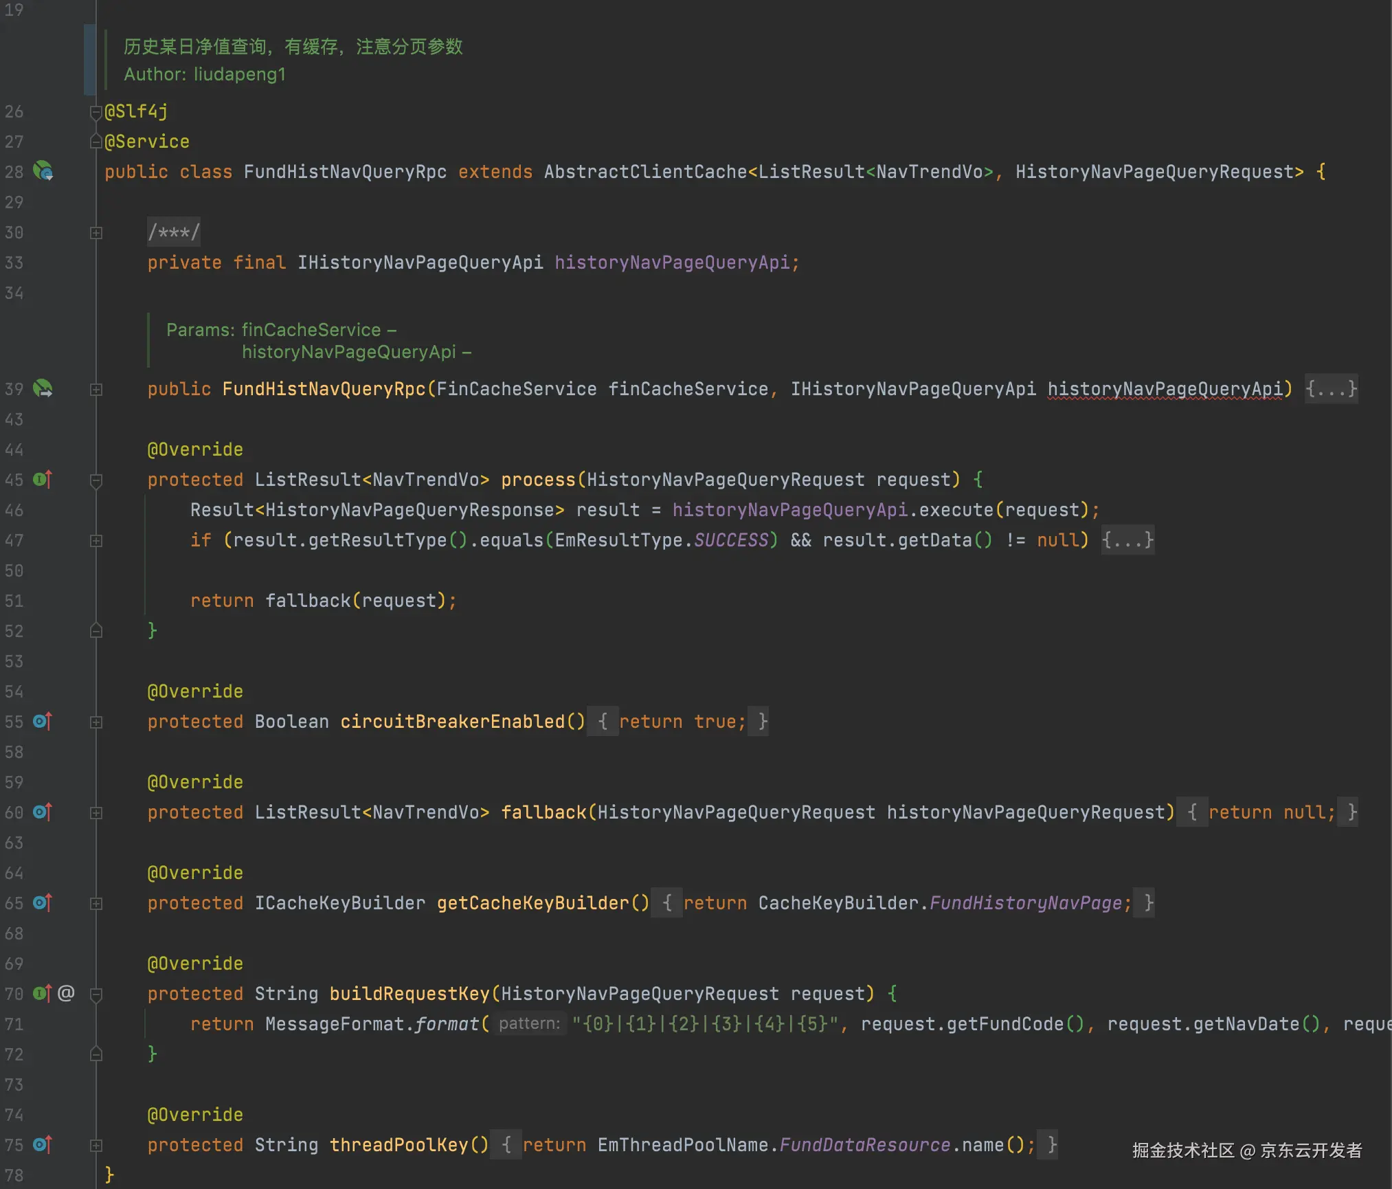Expand the folded /***/ comment block
The height and width of the screenshot is (1189, 1392).
coord(96,233)
